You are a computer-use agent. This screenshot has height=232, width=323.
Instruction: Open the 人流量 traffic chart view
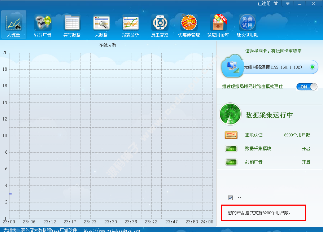coord(14,25)
